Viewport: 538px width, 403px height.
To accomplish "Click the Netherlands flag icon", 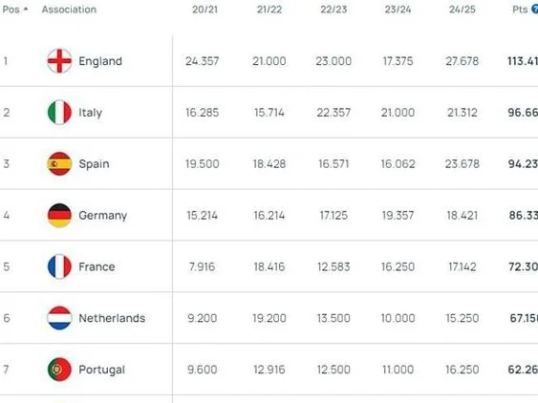I will click(x=59, y=318).
